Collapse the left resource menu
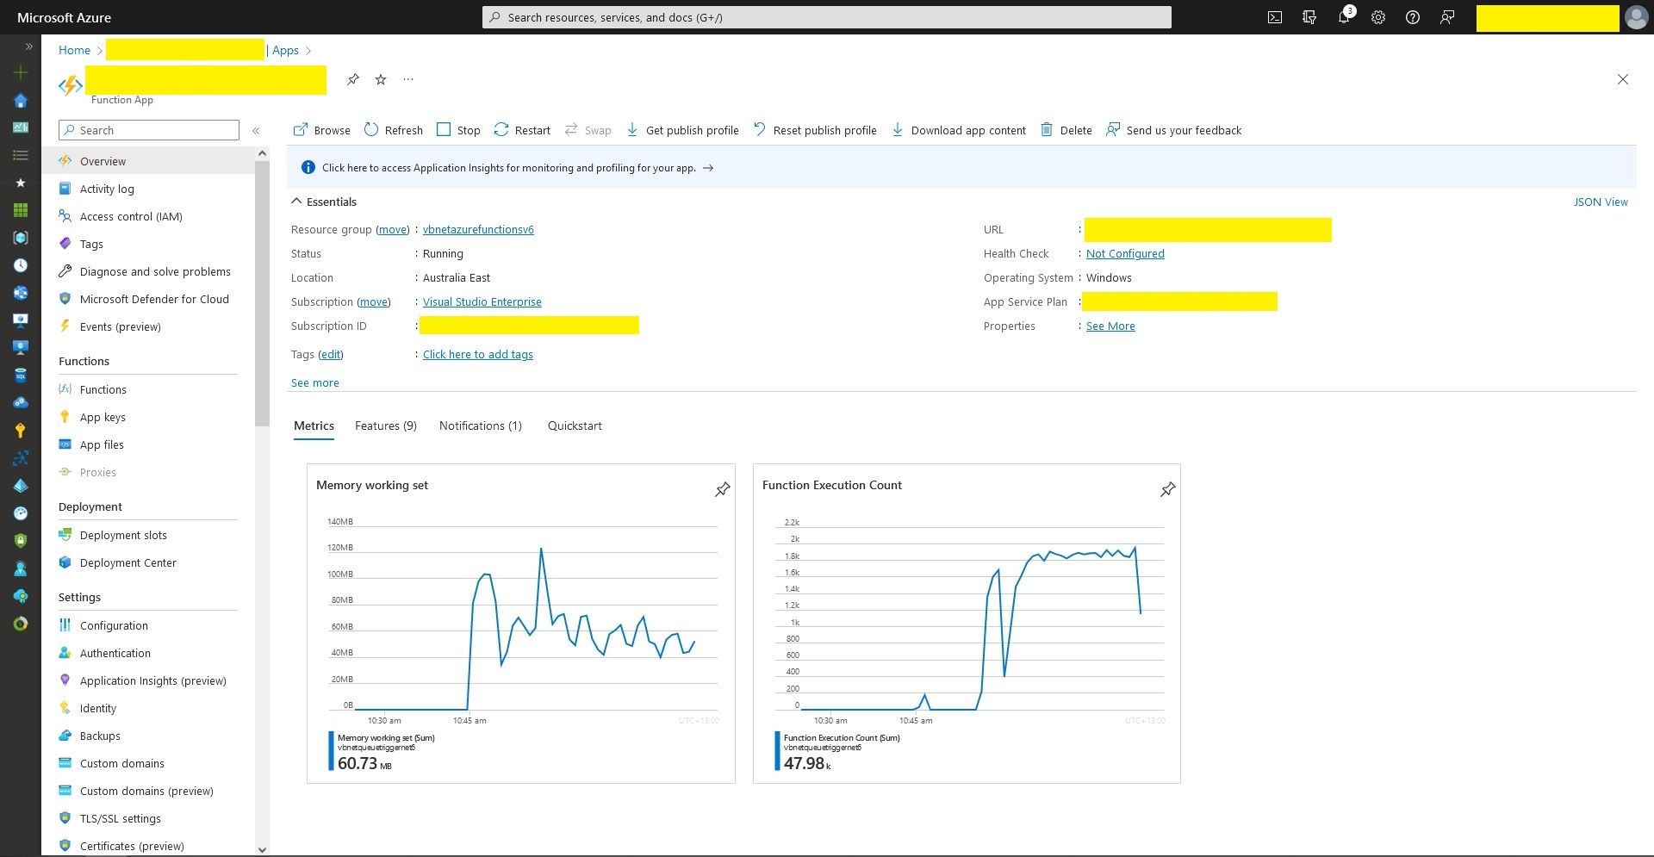The image size is (1654, 857). tap(256, 131)
